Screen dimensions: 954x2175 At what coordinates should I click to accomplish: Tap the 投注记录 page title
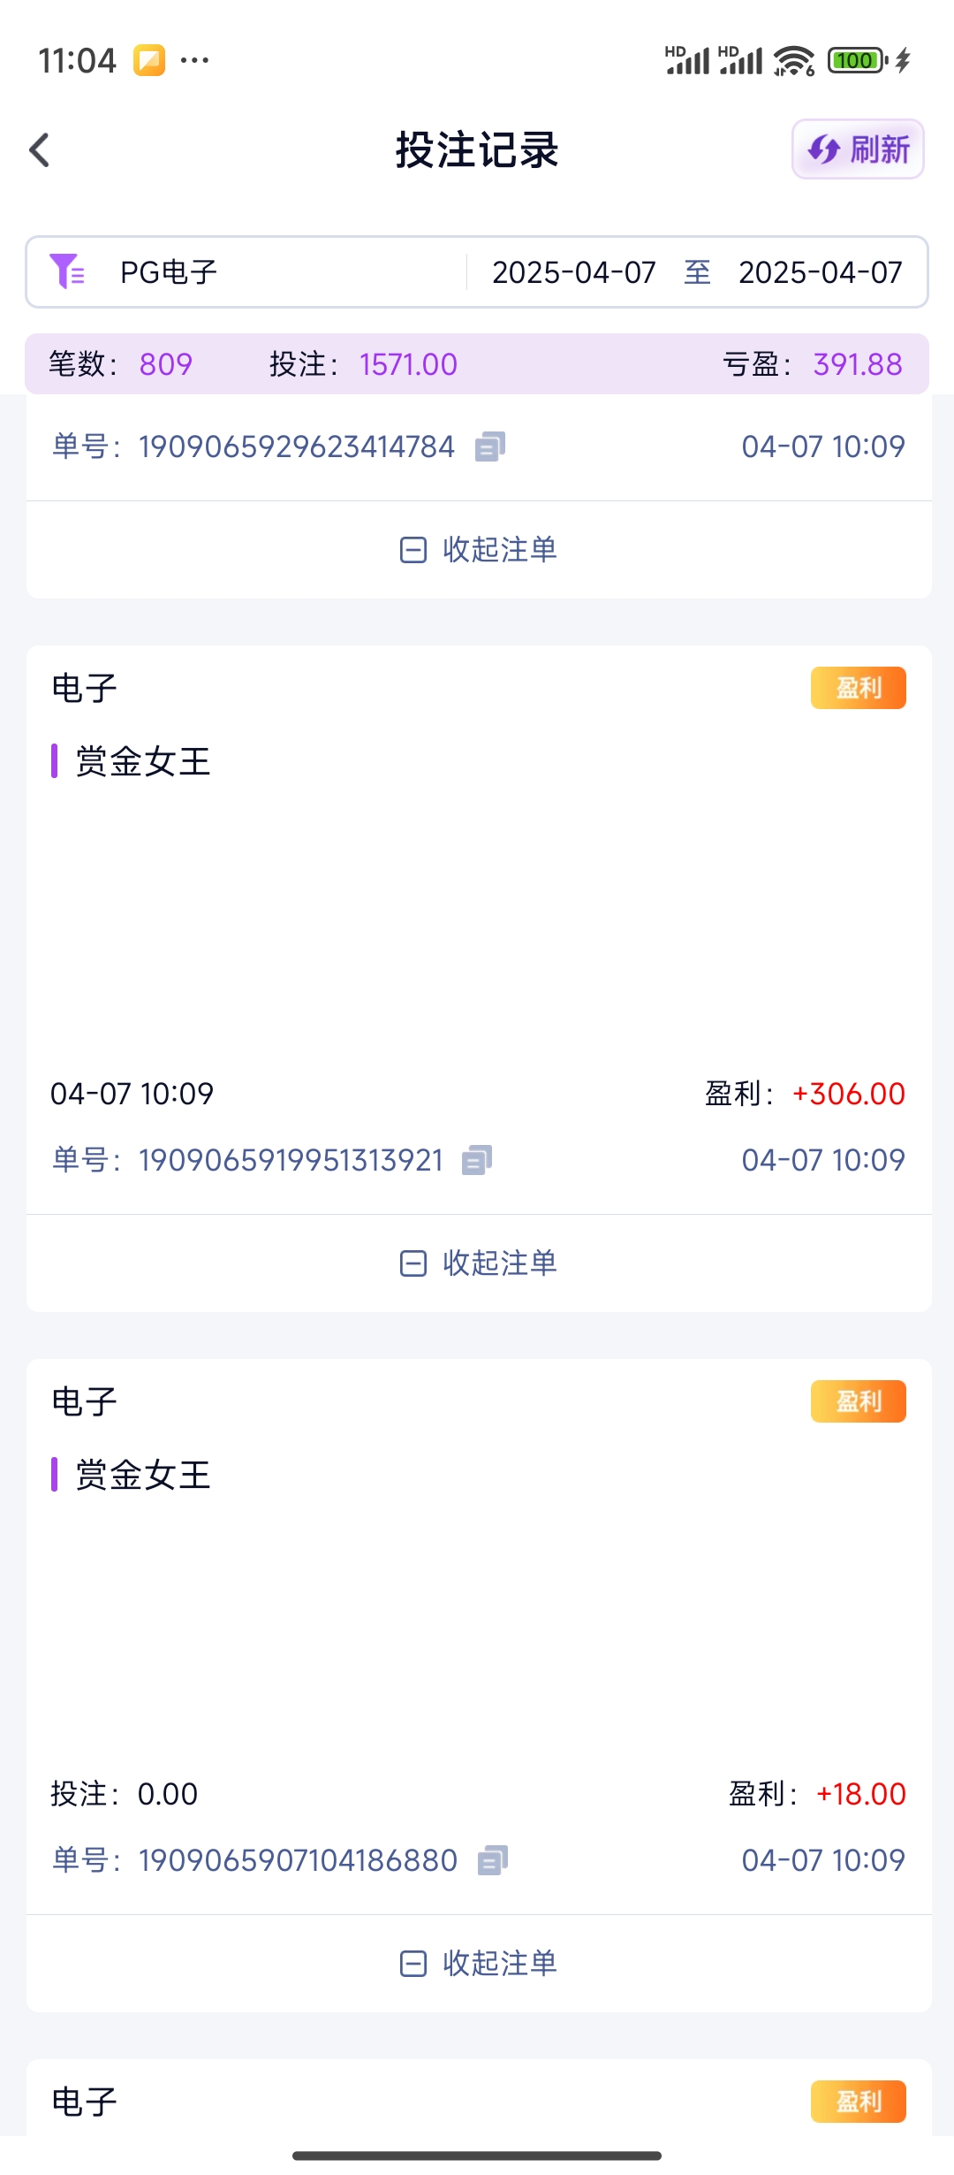[477, 149]
